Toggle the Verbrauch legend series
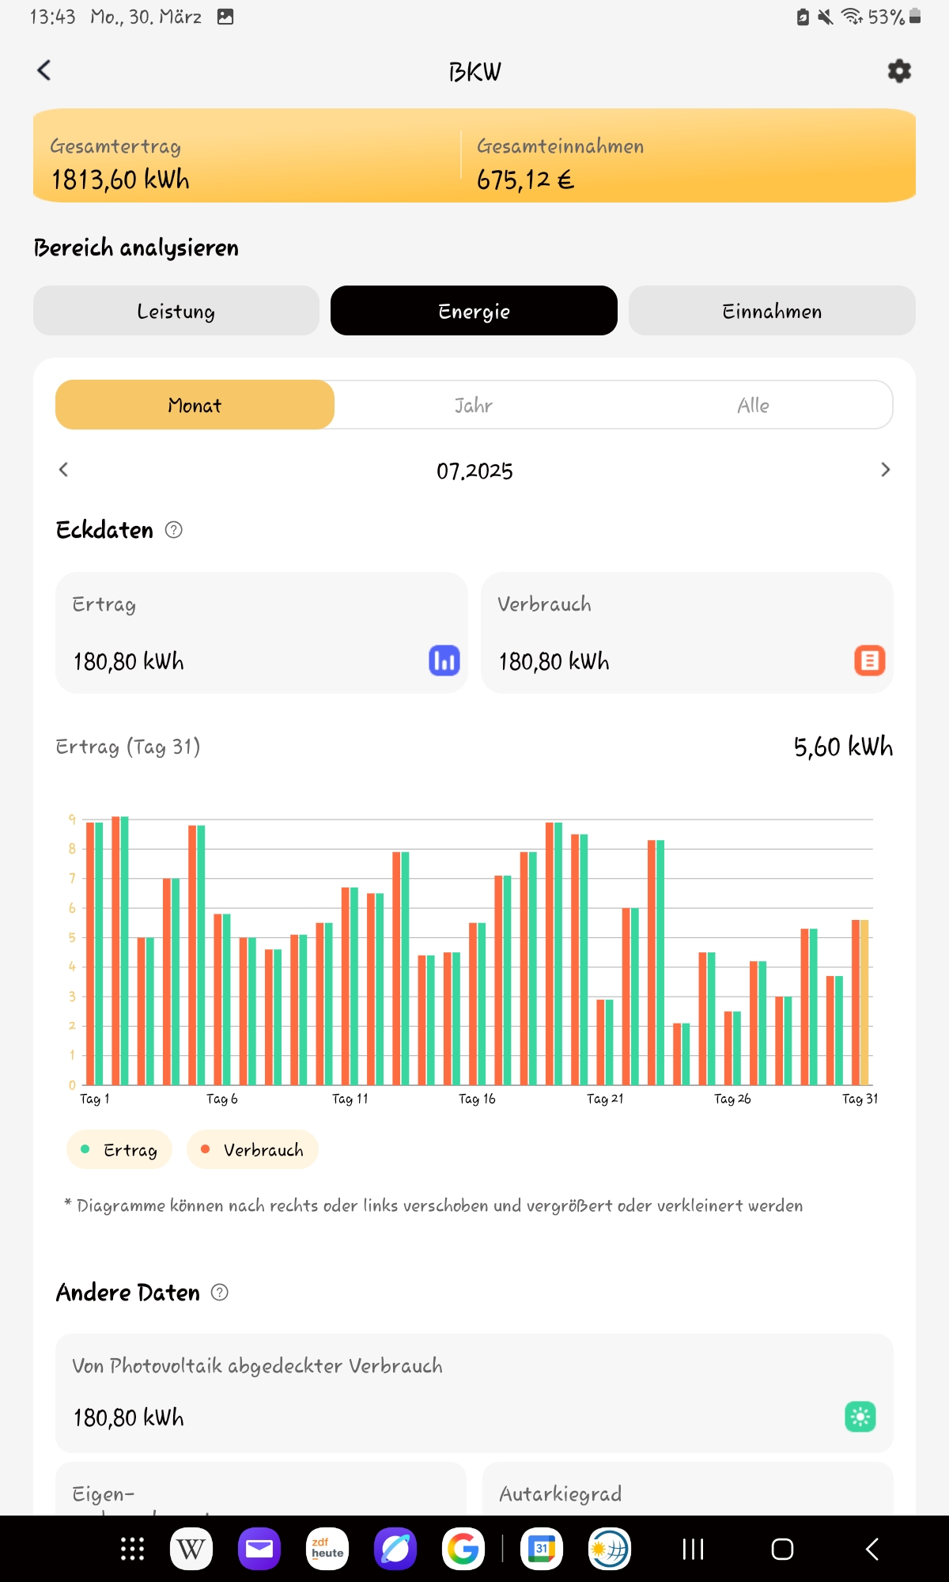The width and height of the screenshot is (949, 1582). (x=252, y=1149)
